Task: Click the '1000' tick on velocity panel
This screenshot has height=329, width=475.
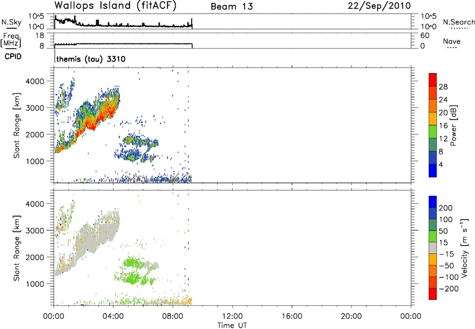Action: (34, 284)
